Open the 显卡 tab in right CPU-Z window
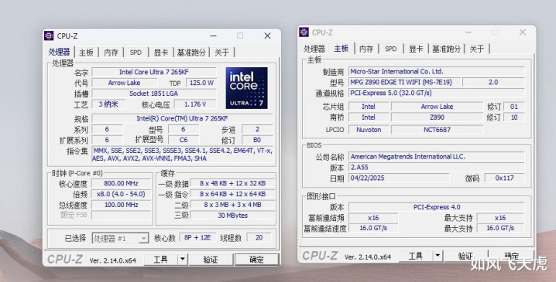This screenshot has height=282, width=556. click(x=416, y=49)
